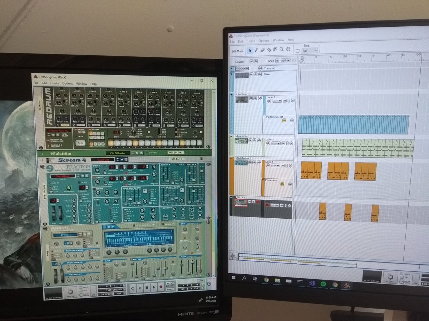Select the Pencil tool in Sequencer toolbar

[x=257, y=50]
